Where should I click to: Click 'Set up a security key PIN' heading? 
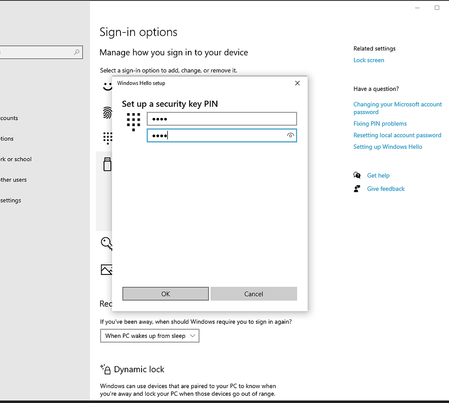(x=170, y=104)
